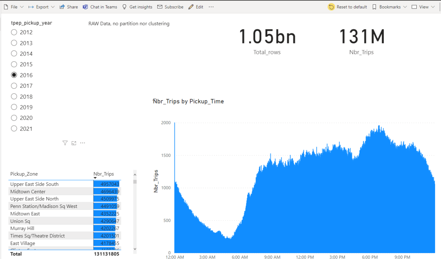Expand the Export dropdown
The width and height of the screenshot is (441, 259).
[41, 7]
